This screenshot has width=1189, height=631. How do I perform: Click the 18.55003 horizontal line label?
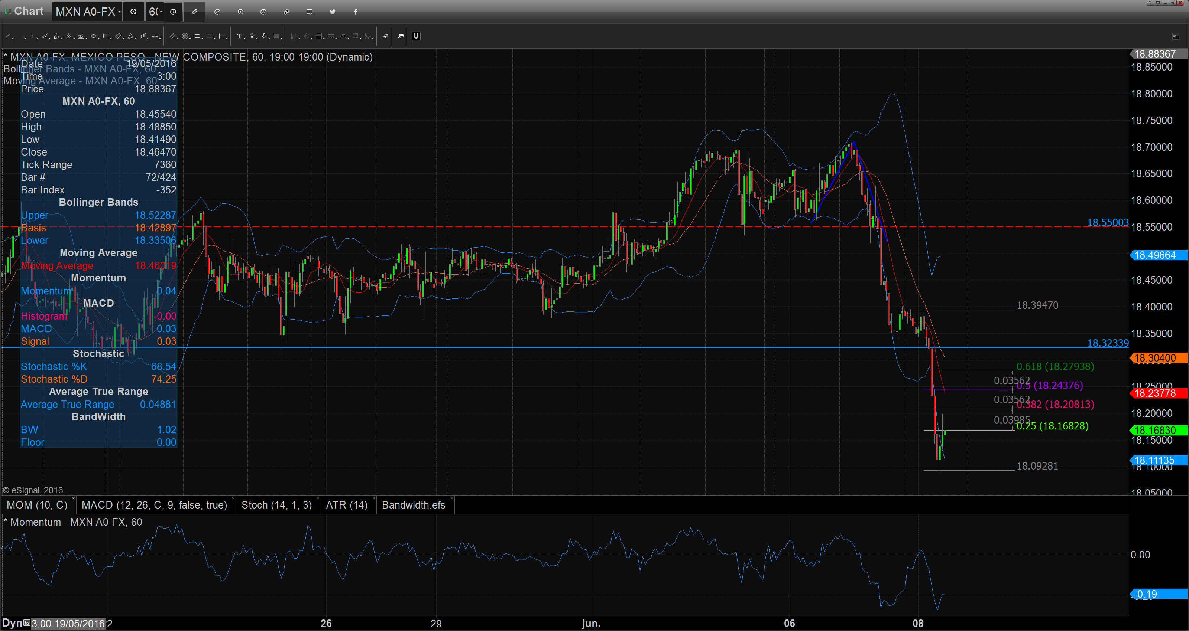click(x=1108, y=223)
